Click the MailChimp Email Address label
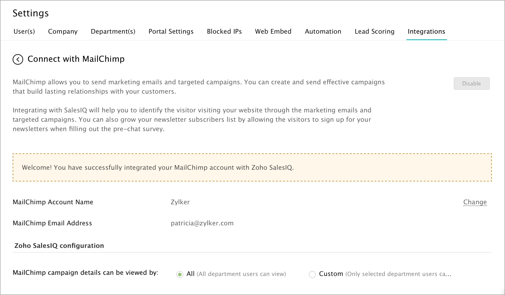 point(52,223)
